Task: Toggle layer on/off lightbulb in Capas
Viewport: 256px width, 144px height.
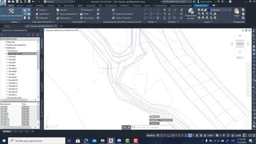Action: (199, 10)
